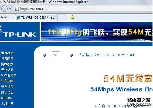Open 系统工具 system tools
The image size is (153, 108).
tap(7, 103)
